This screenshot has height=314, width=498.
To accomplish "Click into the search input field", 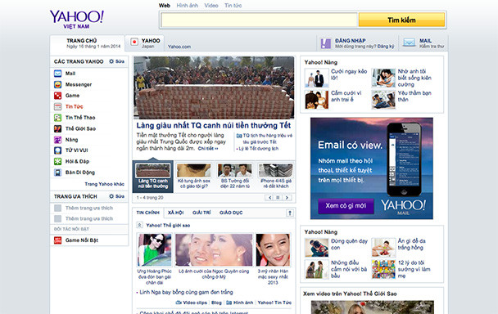I will pyautogui.click(x=259, y=20).
